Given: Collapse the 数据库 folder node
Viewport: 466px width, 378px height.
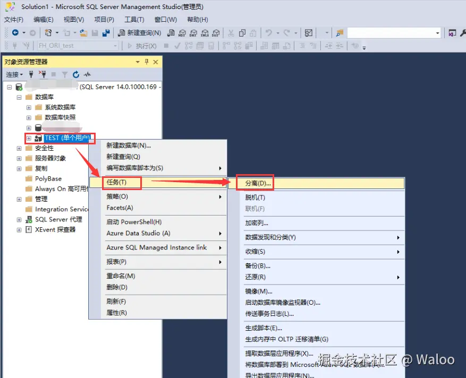Looking at the screenshot, I should pos(19,97).
